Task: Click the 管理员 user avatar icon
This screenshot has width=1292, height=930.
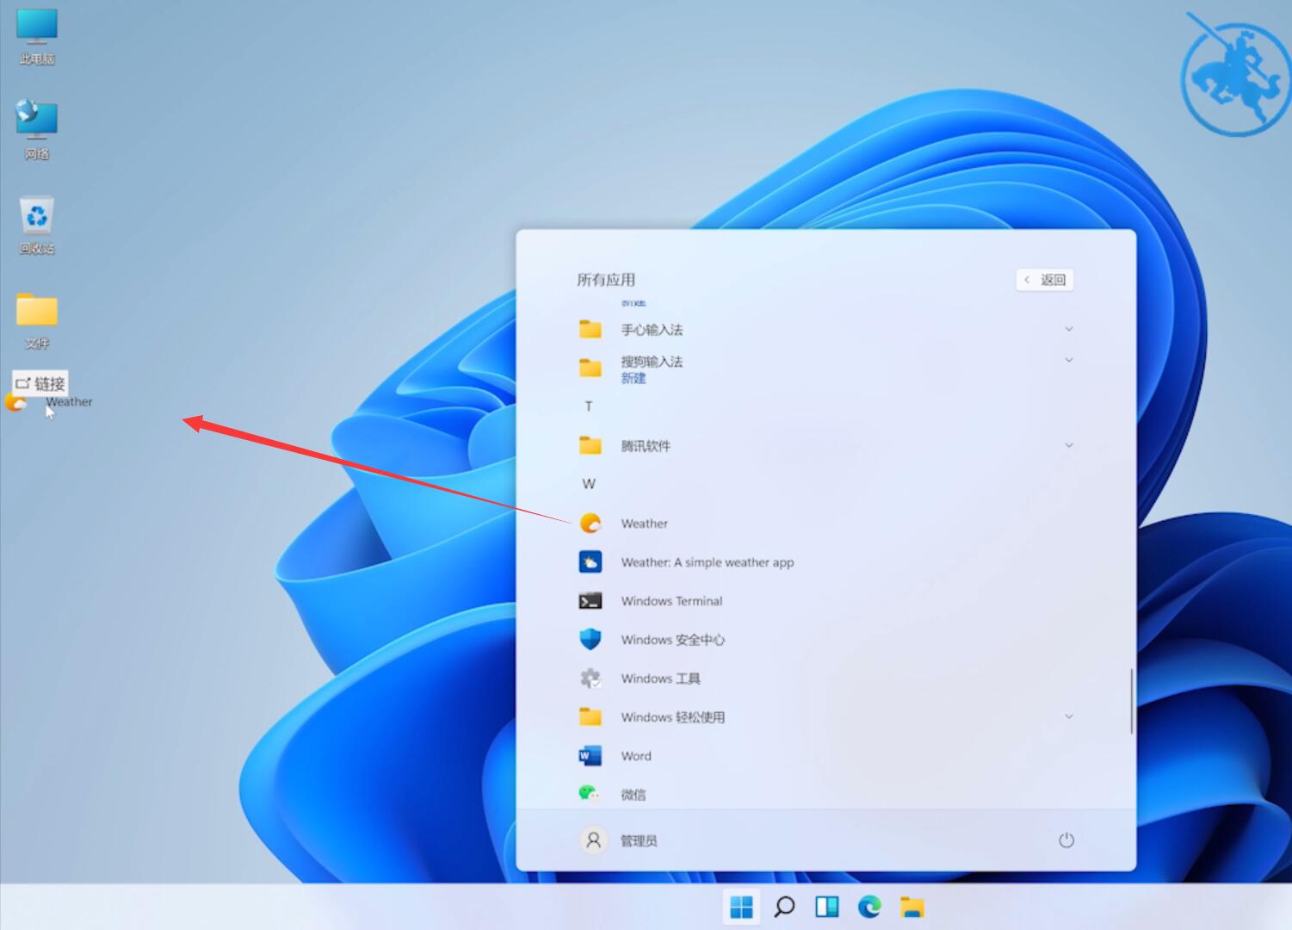Action: (593, 840)
